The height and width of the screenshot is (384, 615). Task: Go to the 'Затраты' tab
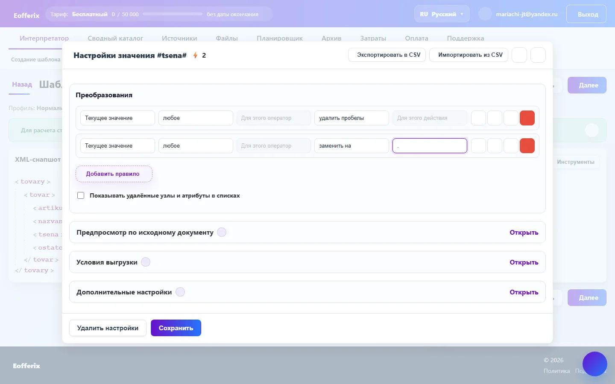coord(373,38)
